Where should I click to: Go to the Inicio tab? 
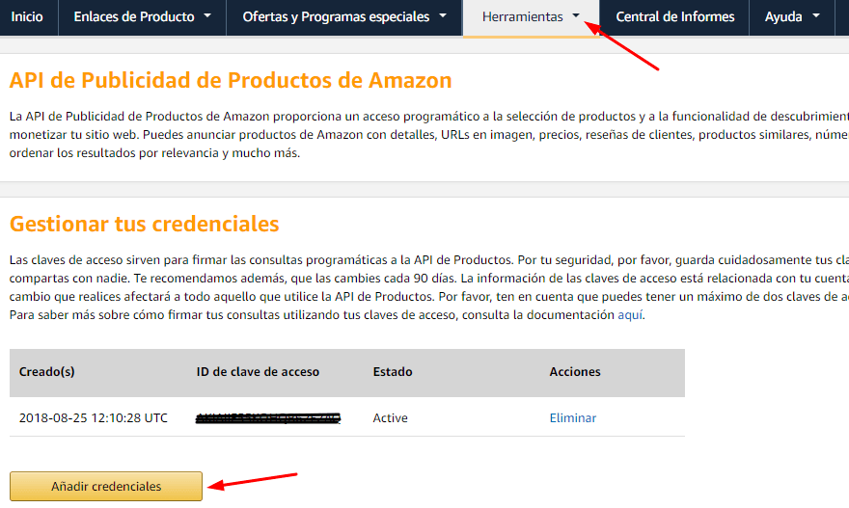point(27,16)
